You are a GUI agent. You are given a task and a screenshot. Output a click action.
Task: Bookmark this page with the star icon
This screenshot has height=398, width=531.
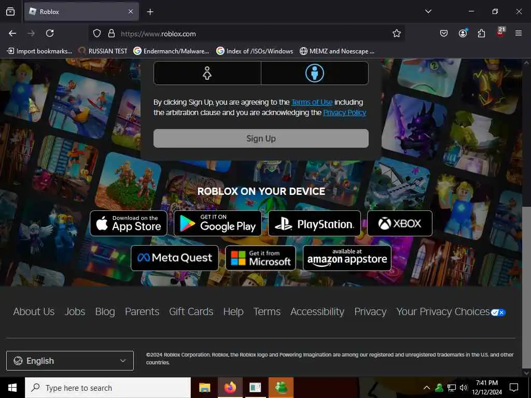click(x=397, y=33)
